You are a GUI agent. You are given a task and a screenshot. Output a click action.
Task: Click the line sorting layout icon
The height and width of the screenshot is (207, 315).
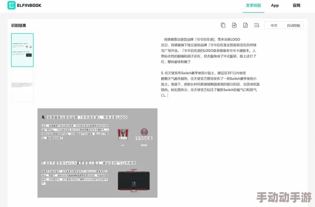257,25
